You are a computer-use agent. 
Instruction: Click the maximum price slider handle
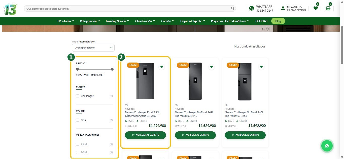tap(112, 69)
